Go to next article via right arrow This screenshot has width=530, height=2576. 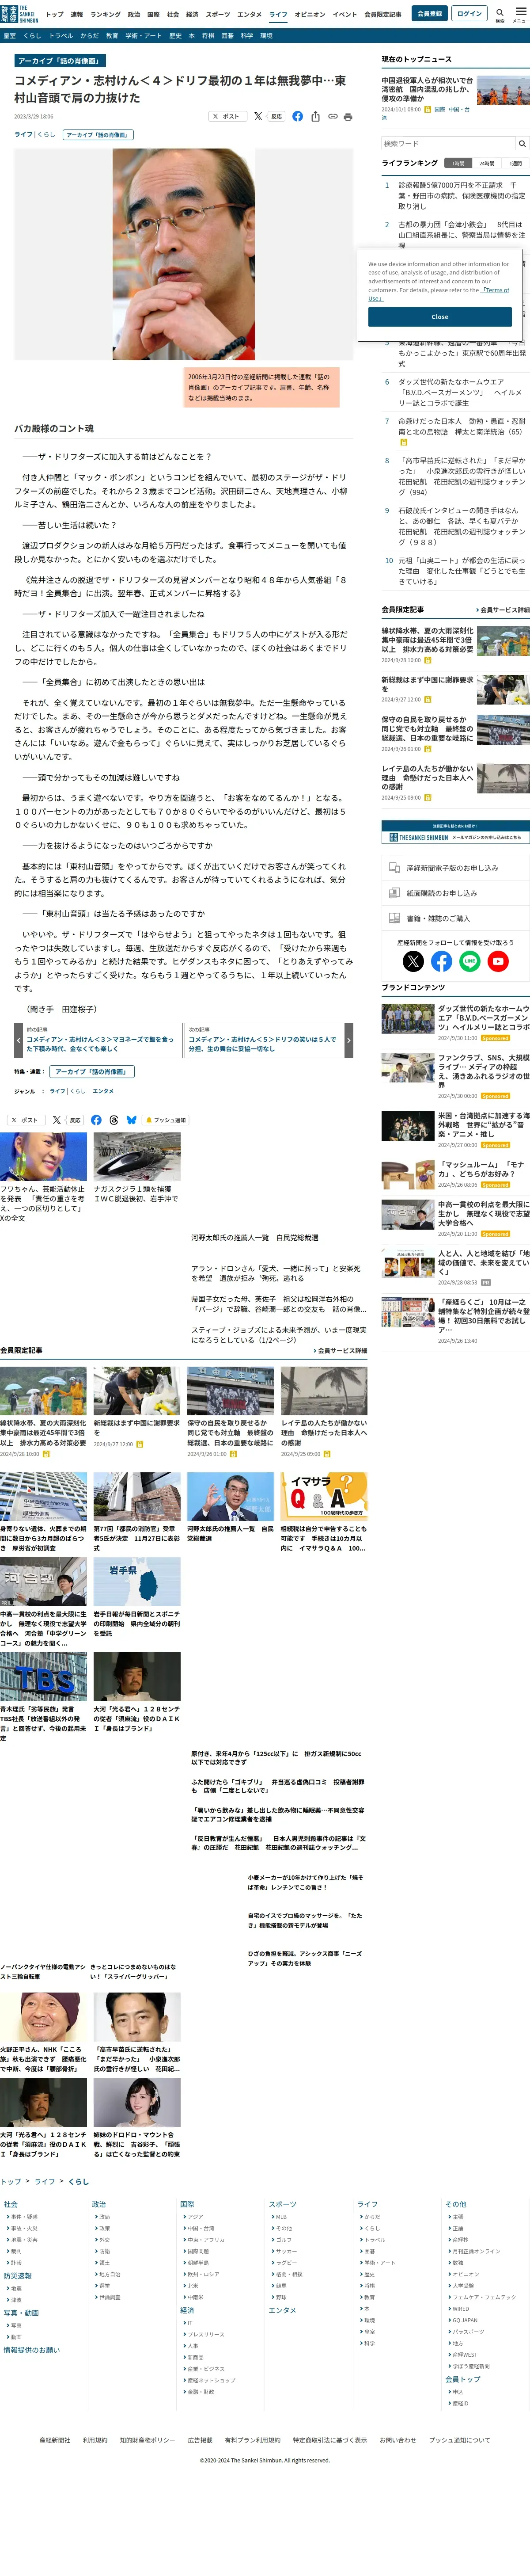tap(348, 1040)
